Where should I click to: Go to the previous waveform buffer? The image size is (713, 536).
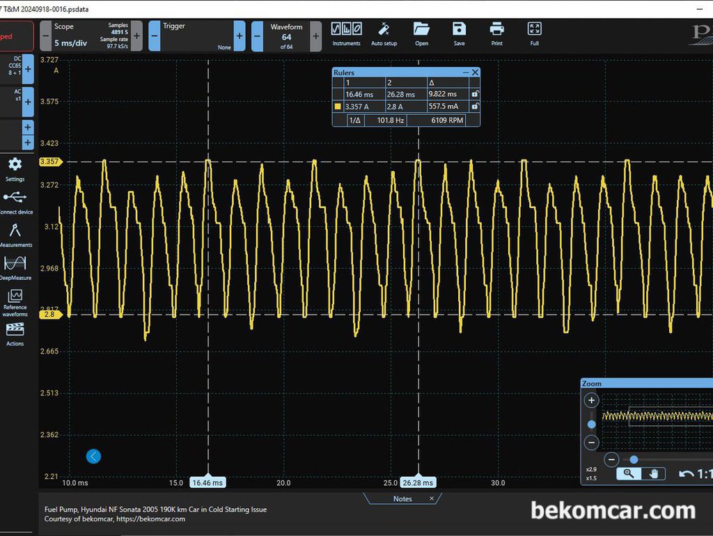[x=258, y=36]
